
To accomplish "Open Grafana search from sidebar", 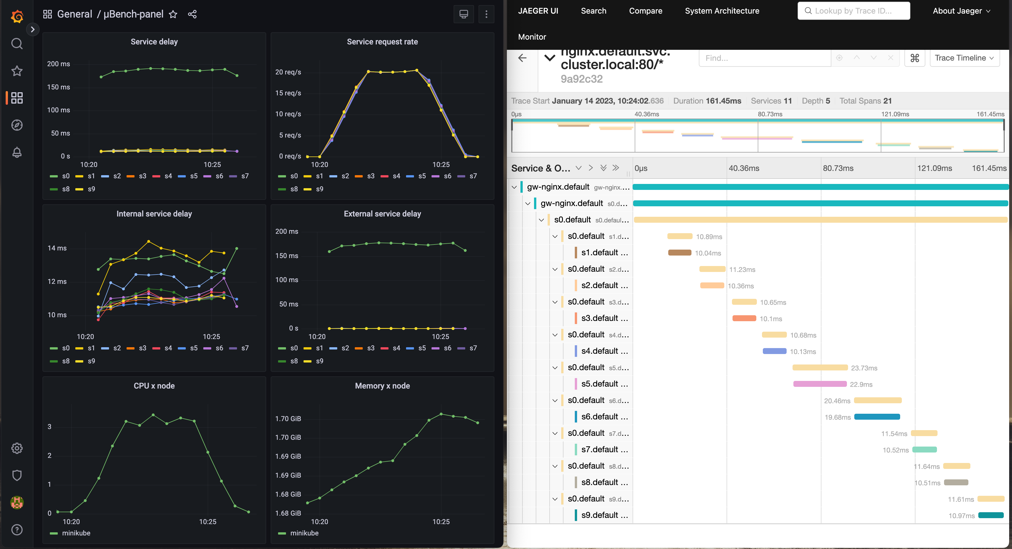I will (x=17, y=44).
